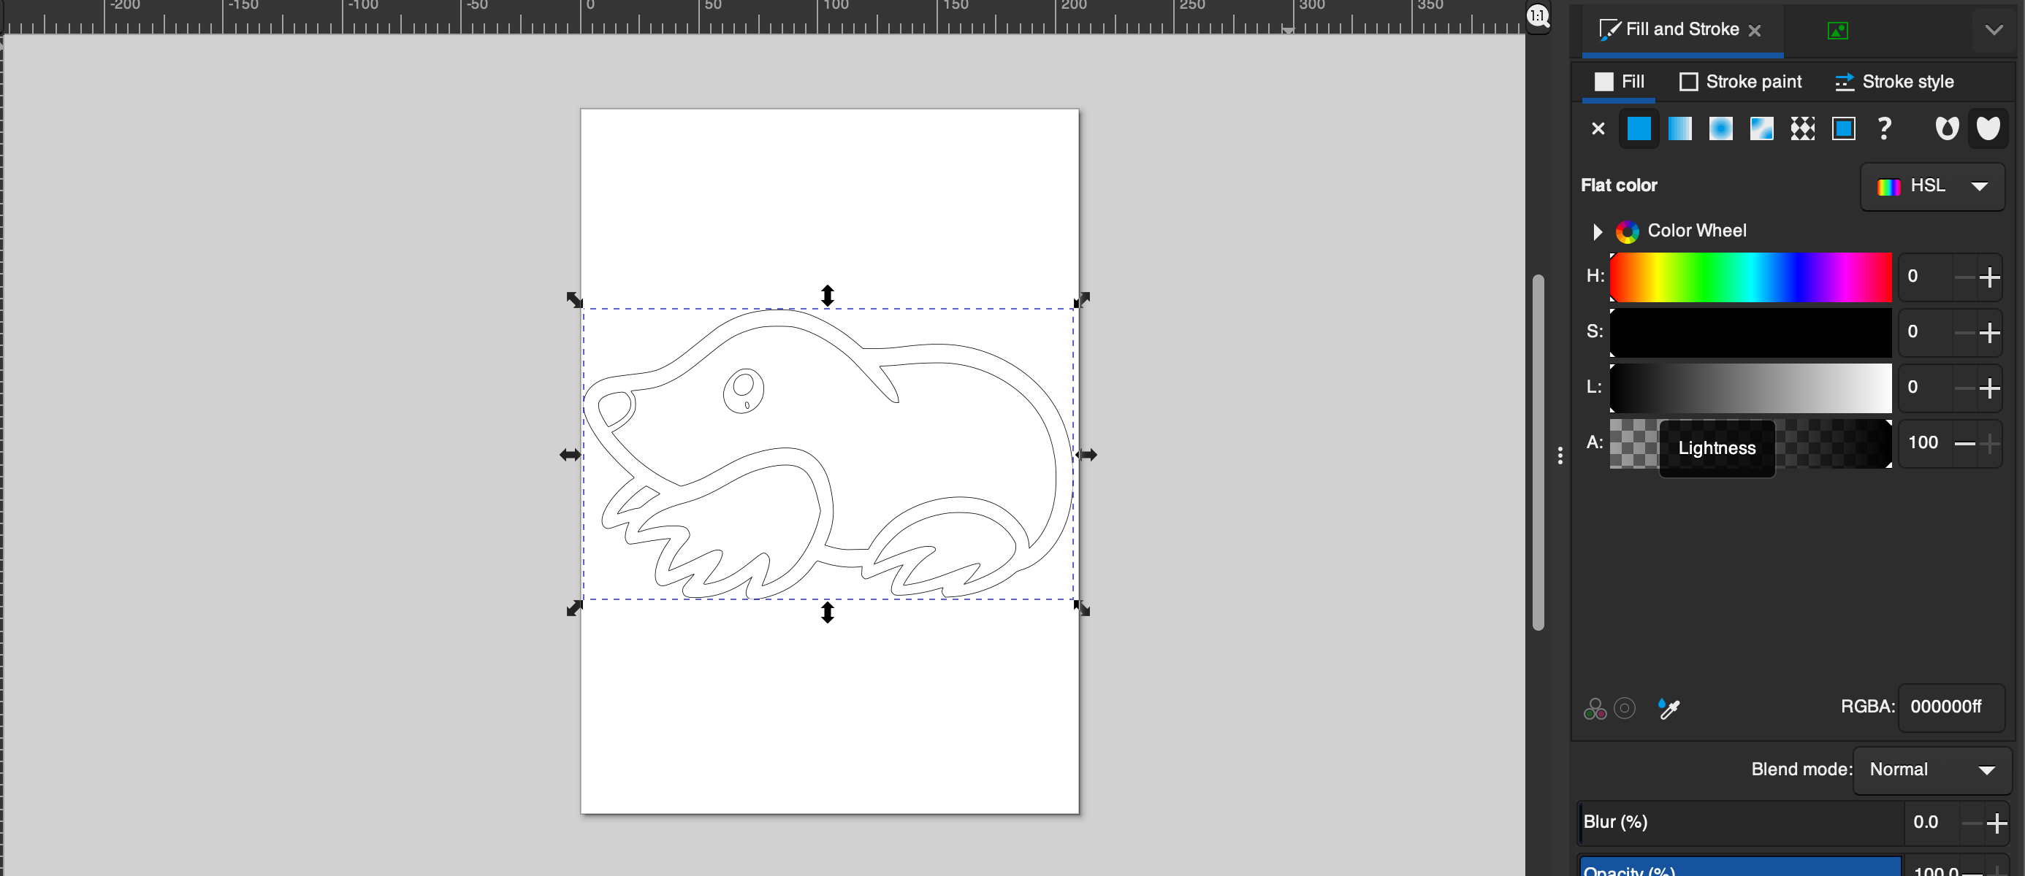Screen dimensions: 2025x876
Task: Click the out of gamut circle icon
Action: [x=1624, y=709]
